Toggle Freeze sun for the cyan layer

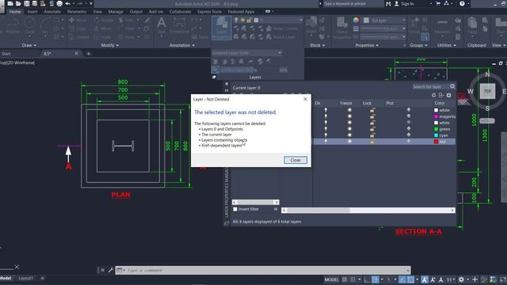(349, 135)
